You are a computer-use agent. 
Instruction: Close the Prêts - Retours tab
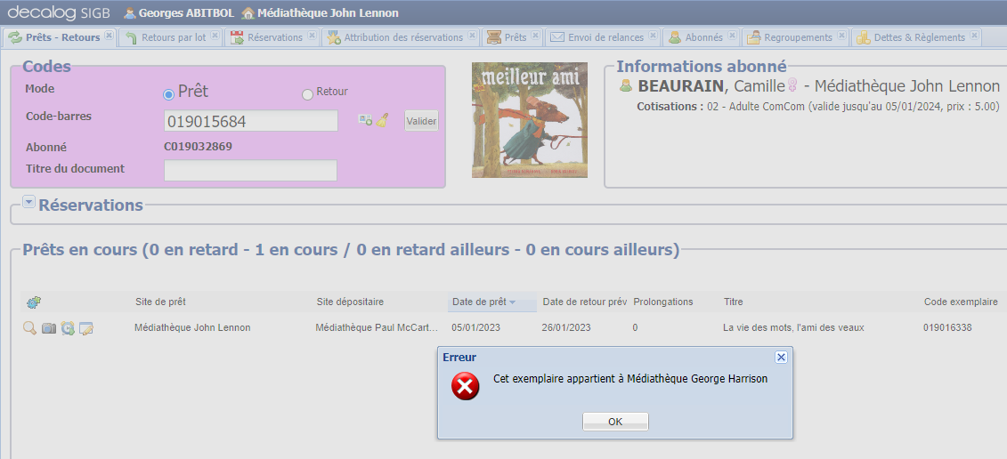tap(110, 36)
